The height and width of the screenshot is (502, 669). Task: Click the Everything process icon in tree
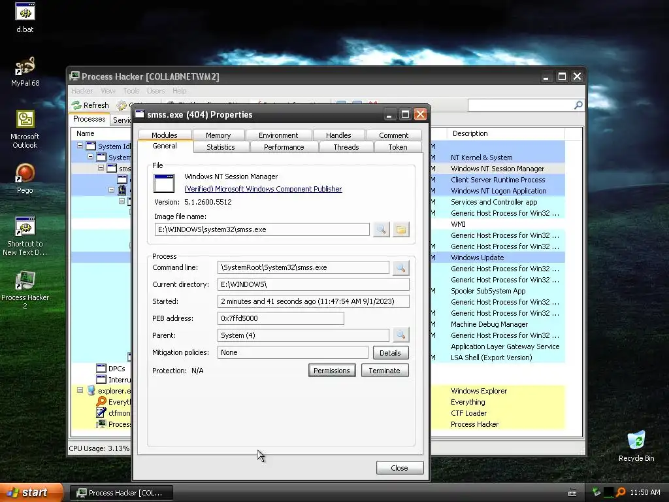pos(101,402)
